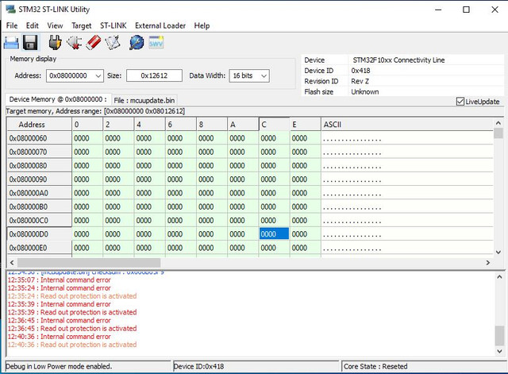Open the SWV viewer icon
Screen dimensions: 508x374
(156, 42)
